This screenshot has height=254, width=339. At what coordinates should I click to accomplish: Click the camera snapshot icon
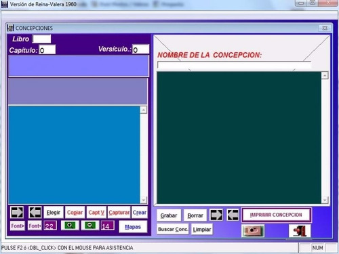tap(253, 231)
